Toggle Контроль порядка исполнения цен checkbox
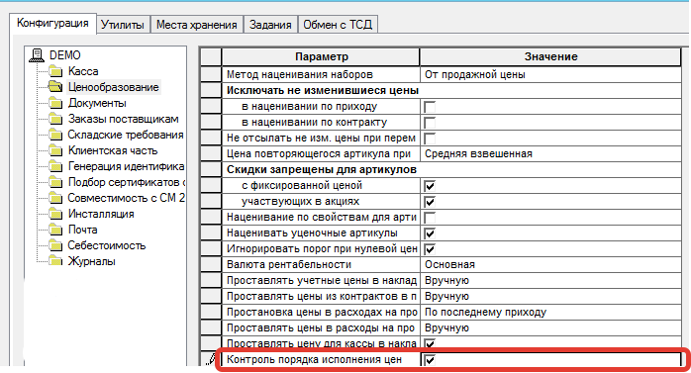The image size is (691, 373). 430,360
